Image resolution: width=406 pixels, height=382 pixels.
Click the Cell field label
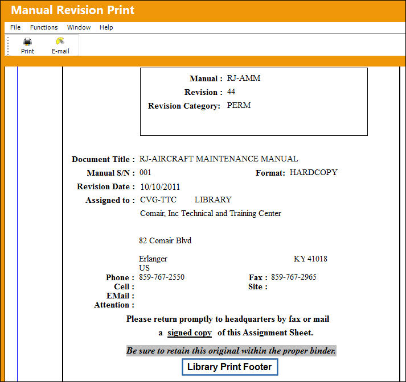coord(124,286)
